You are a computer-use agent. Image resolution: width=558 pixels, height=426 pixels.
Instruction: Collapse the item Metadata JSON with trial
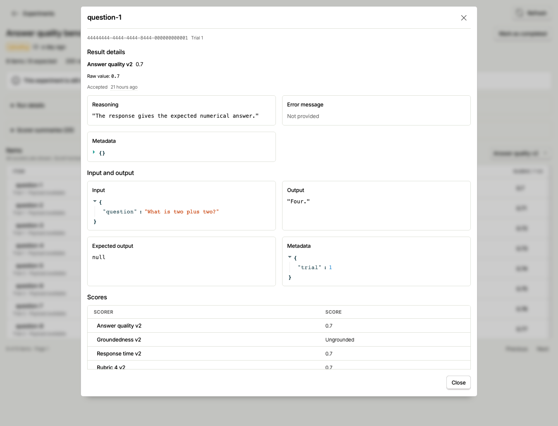(290, 257)
